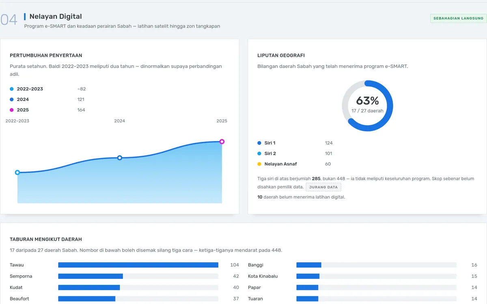Select the 2025 legend entry
The height and width of the screenshot is (304, 487).
(x=47, y=110)
